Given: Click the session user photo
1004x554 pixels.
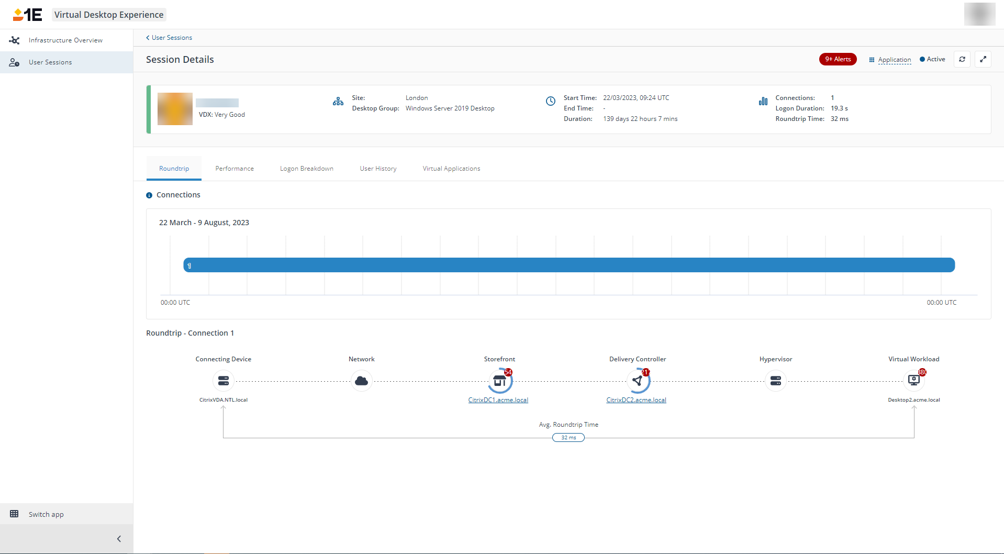Looking at the screenshot, I should point(175,109).
